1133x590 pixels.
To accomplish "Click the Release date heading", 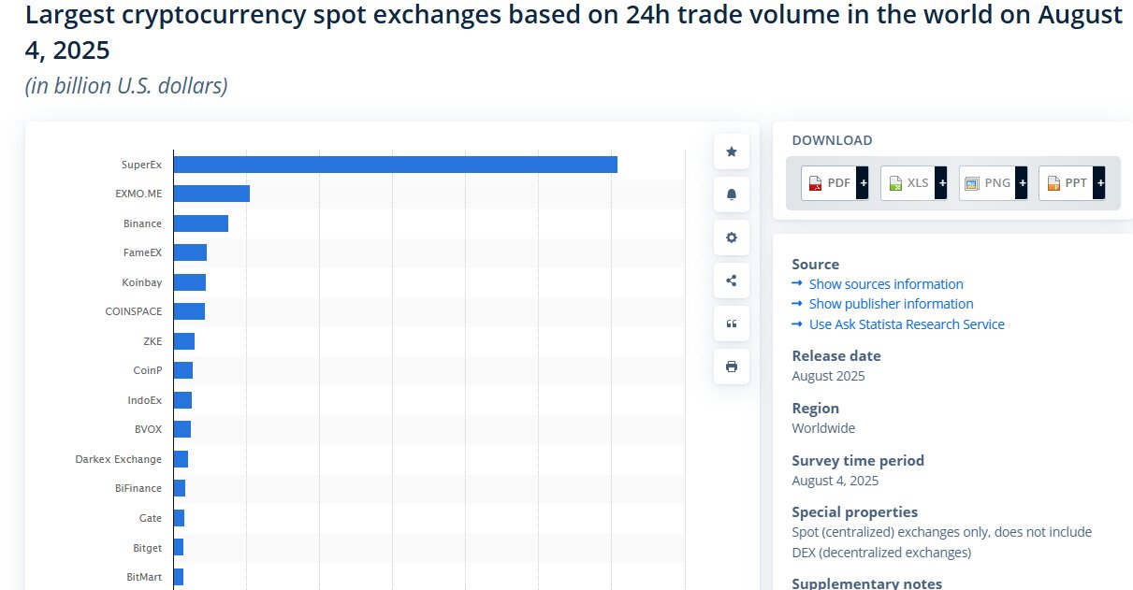I will click(x=836, y=355).
